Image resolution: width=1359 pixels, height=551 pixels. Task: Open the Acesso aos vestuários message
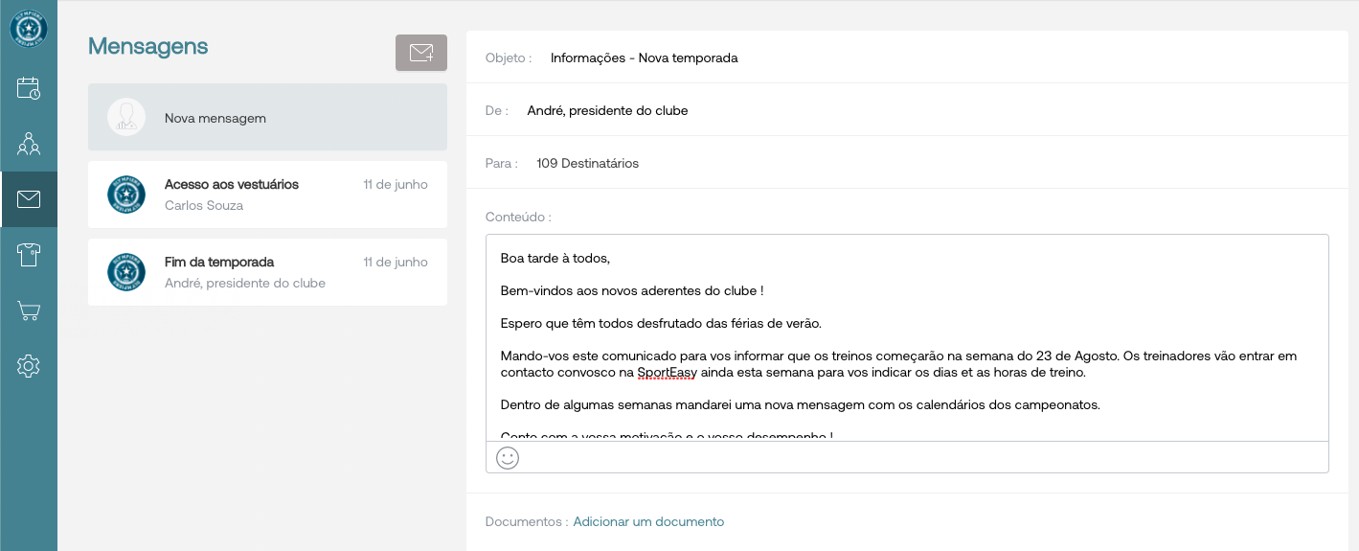tap(267, 195)
